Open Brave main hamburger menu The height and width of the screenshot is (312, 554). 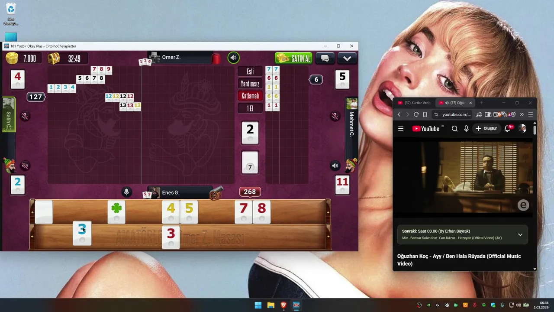[x=531, y=114]
